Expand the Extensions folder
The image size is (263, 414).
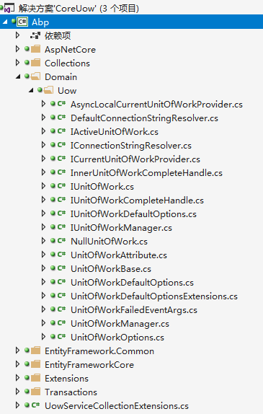17,378
